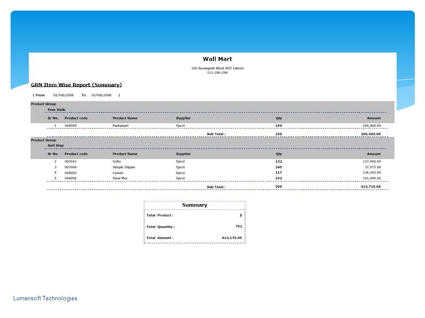
Task: Click the 'Total Amount :' label
Action: 160,238
